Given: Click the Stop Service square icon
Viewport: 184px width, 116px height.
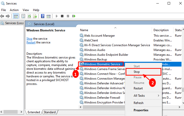Looking at the screenshot, I should click(62, 16).
